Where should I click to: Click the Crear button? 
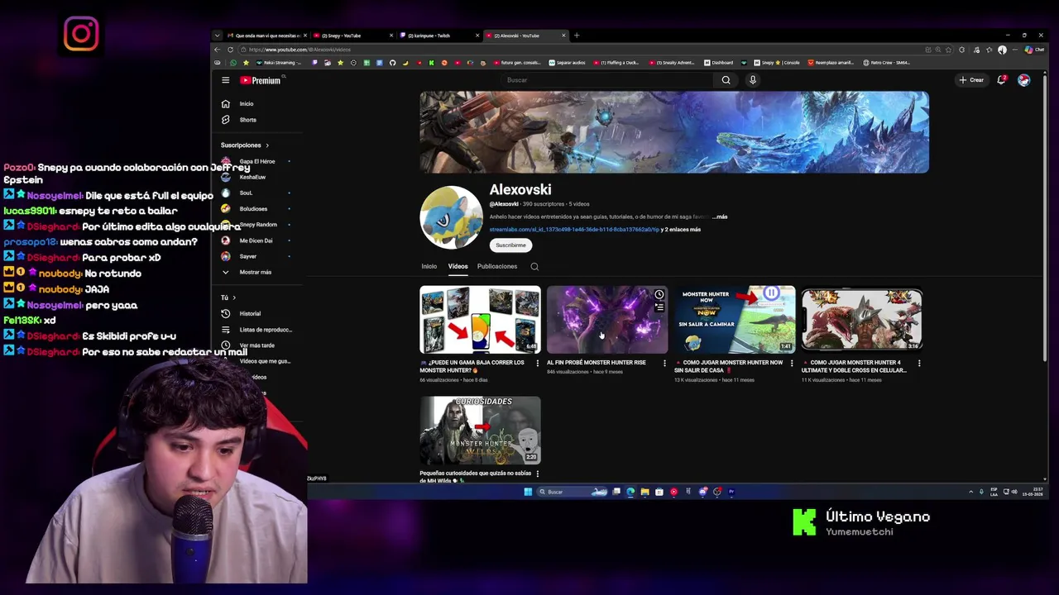tap(971, 80)
